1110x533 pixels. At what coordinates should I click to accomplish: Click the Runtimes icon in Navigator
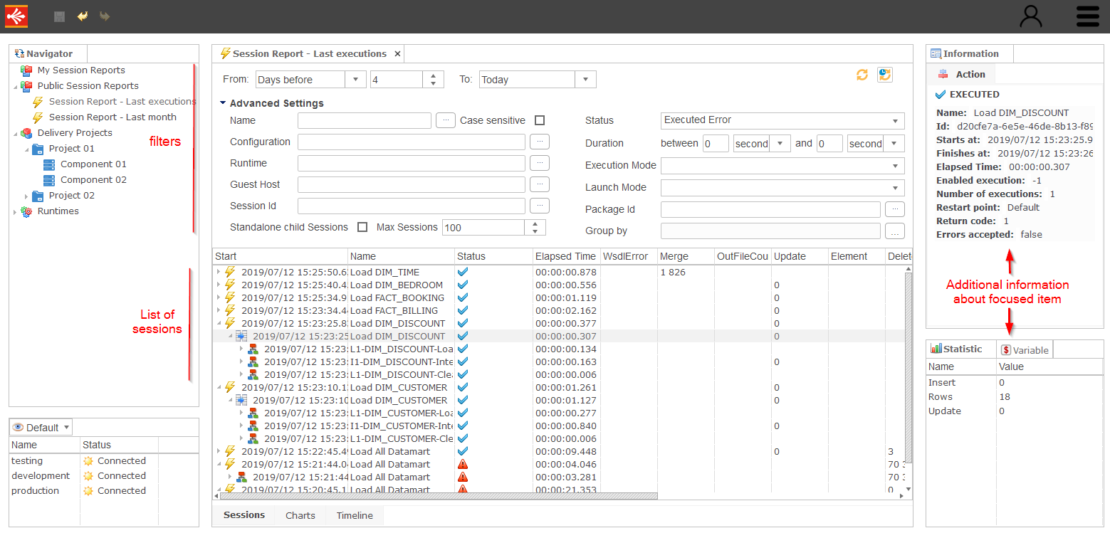pos(26,211)
